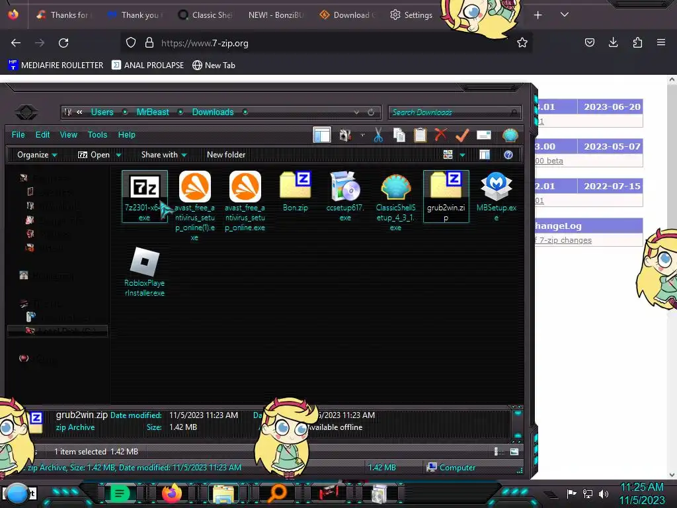Image resolution: width=677 pixels, height=508 pixels.
Task: Click the Explorer help question mark icon
Action: [x=508, y=155]
